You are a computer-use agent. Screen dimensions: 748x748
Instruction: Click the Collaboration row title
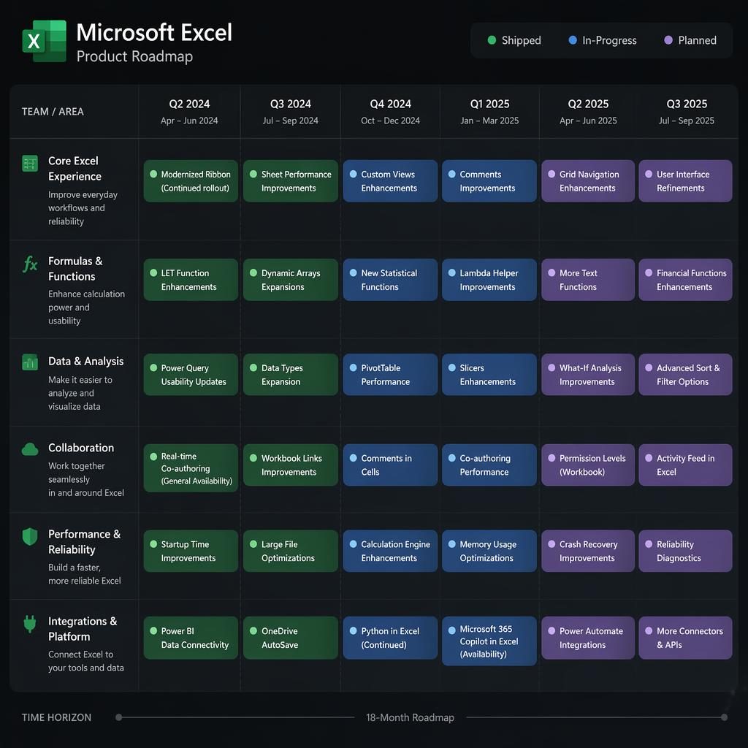click(81, 448)
